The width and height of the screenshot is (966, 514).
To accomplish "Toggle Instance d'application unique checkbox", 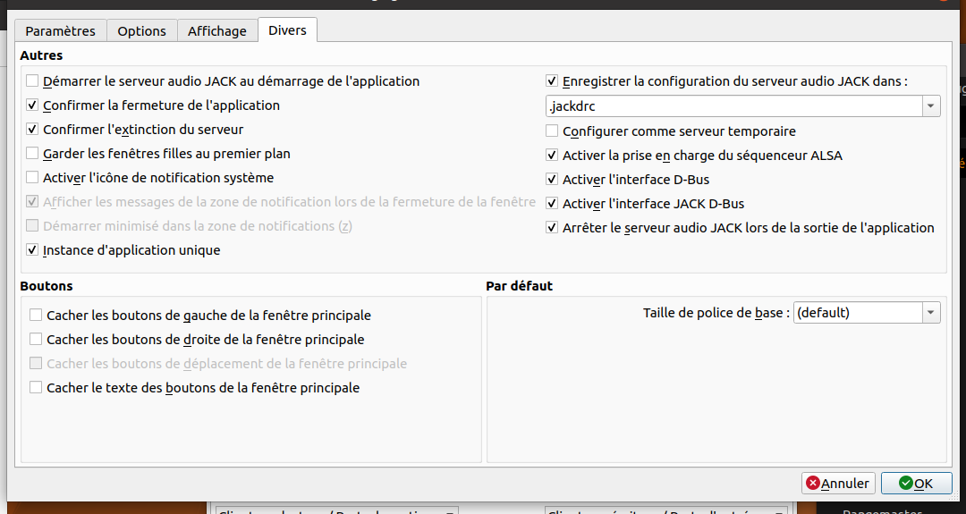I will point(33,250).
